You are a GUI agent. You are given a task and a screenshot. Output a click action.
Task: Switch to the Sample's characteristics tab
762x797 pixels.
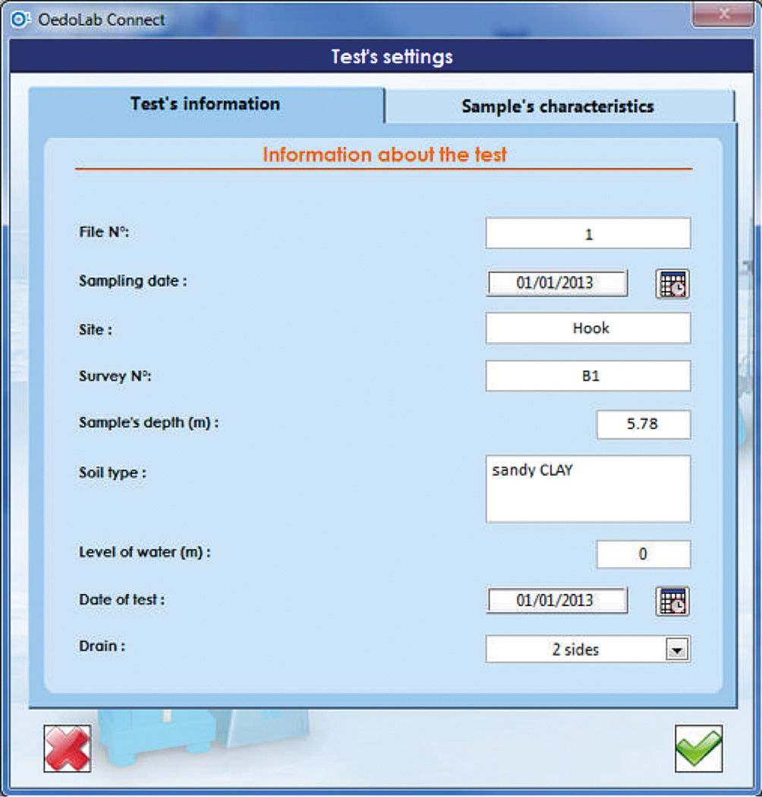click(x=559, y=106)
